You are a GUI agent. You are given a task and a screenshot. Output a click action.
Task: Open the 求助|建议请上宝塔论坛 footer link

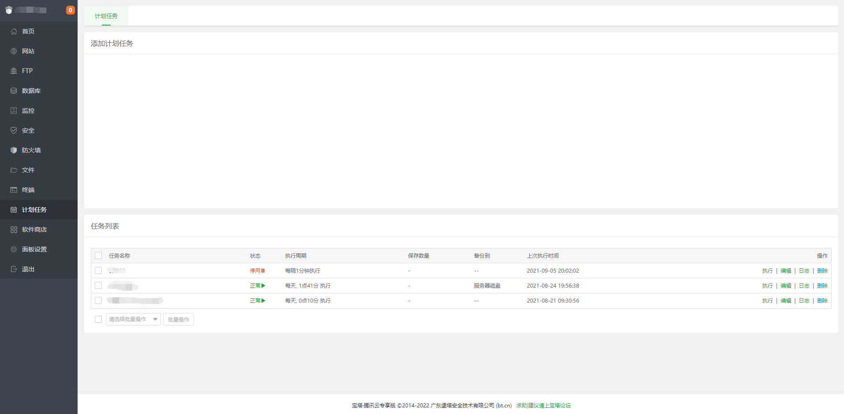click(543, 406)
